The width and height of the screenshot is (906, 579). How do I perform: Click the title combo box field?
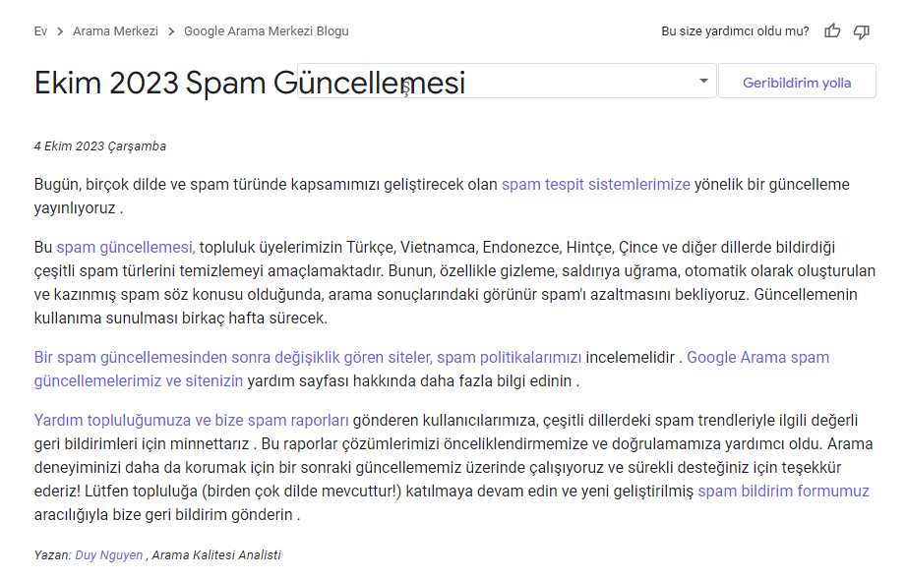click(x=507, y=81)
